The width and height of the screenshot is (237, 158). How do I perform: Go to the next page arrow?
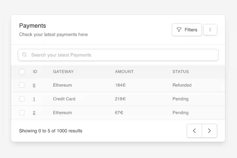[x=209, y=131]
